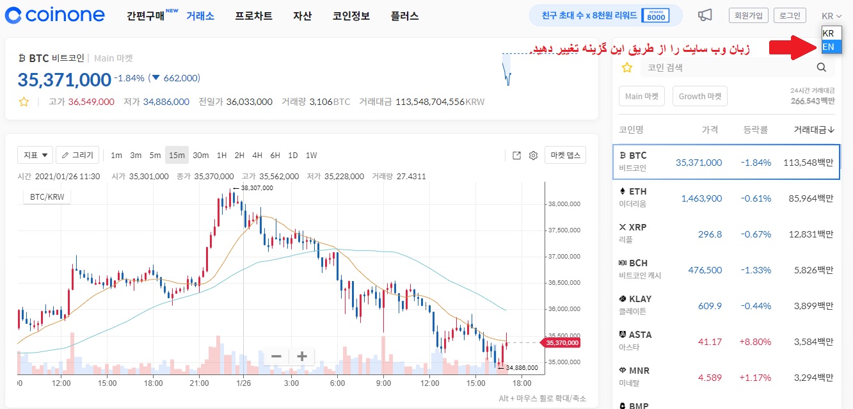Click the 로그인 login button
Screen dimensions: 853x409
click(790, 16)
